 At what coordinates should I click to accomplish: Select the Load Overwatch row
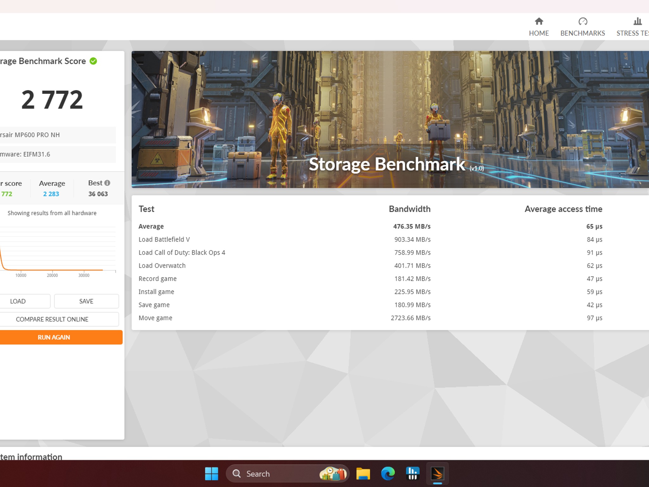tap(370, 266)
